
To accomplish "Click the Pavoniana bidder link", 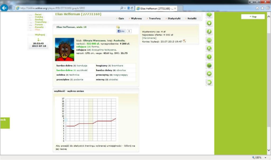I will pyautogui.click(x=149, y=38).
